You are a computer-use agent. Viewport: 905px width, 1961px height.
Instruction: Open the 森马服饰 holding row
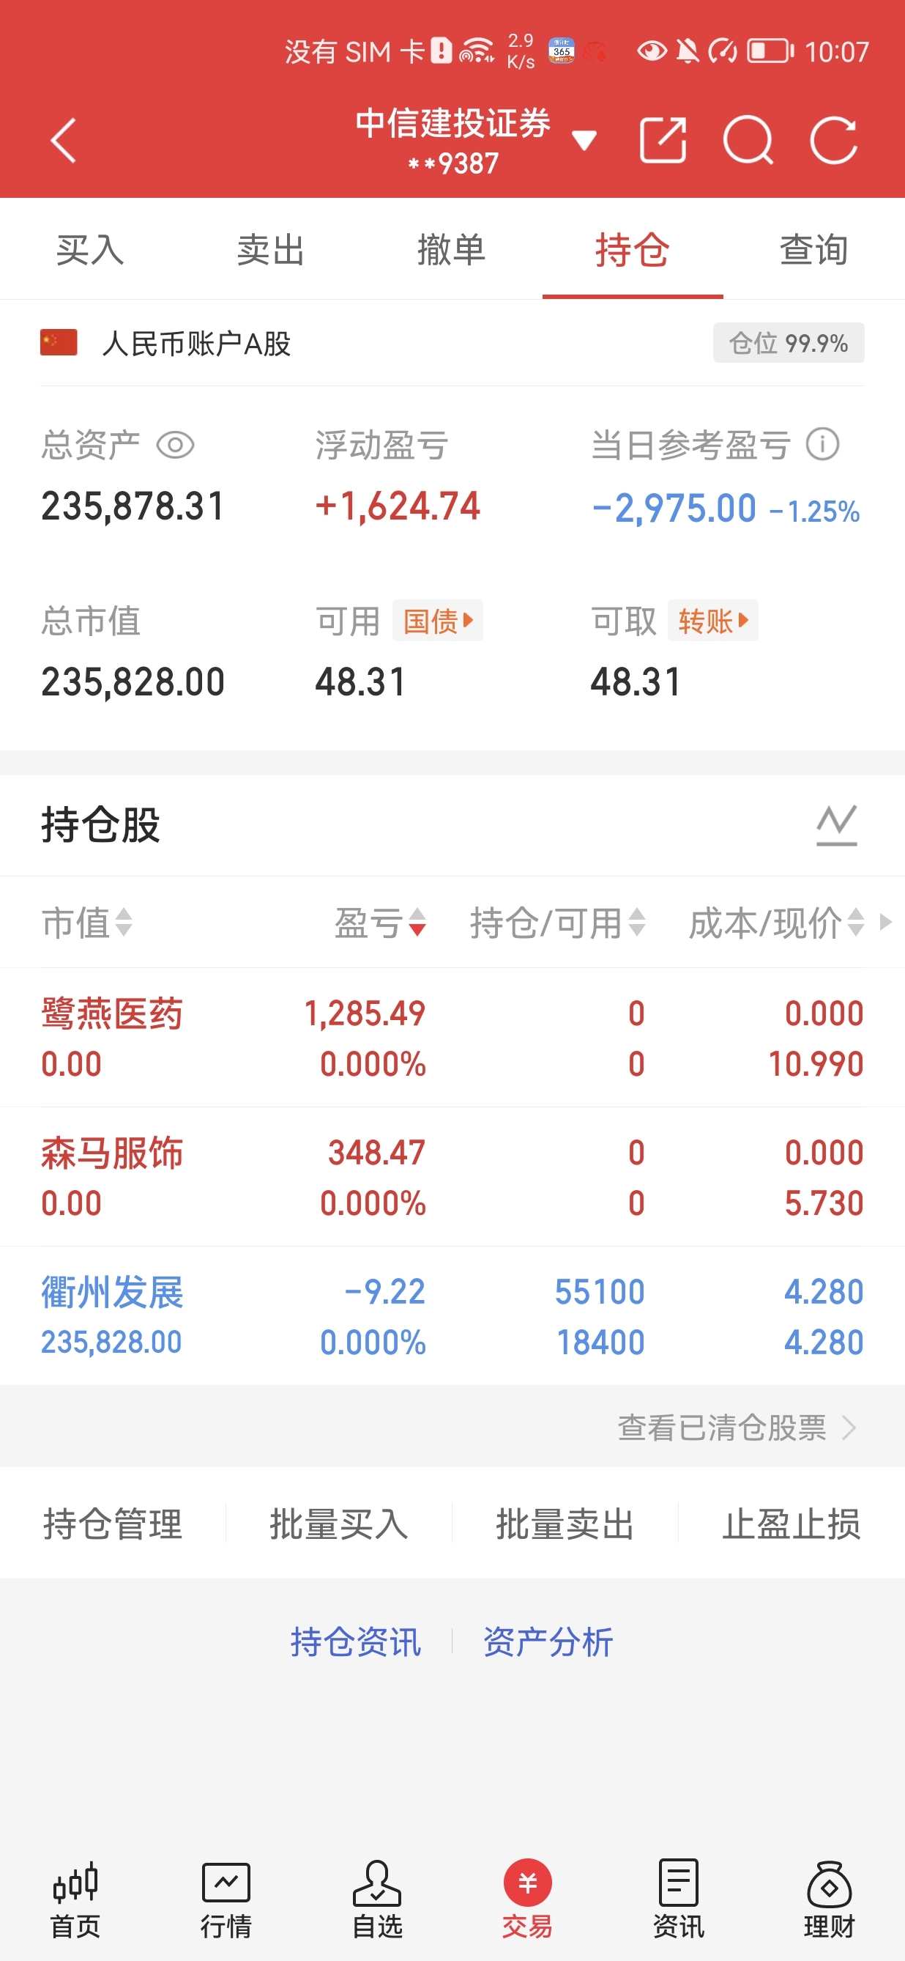point(452,1177)
